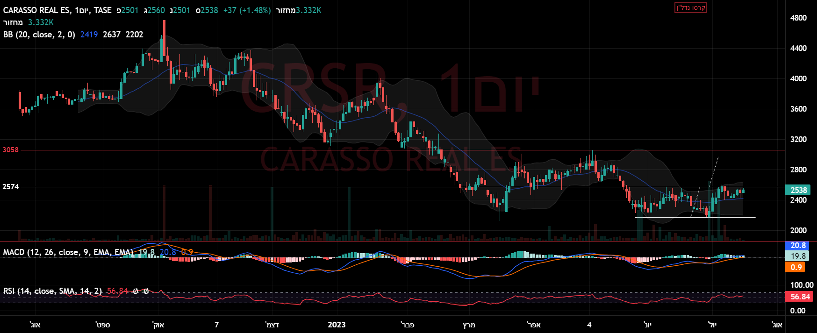Select the BB (20, close, 2, 0) legend

[39, 35]
